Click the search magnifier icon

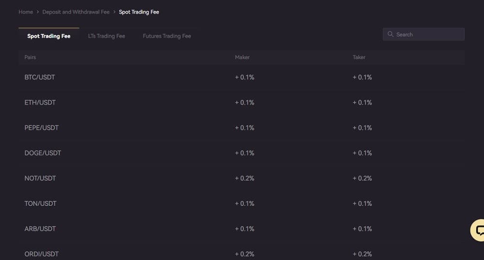(390, 34)
